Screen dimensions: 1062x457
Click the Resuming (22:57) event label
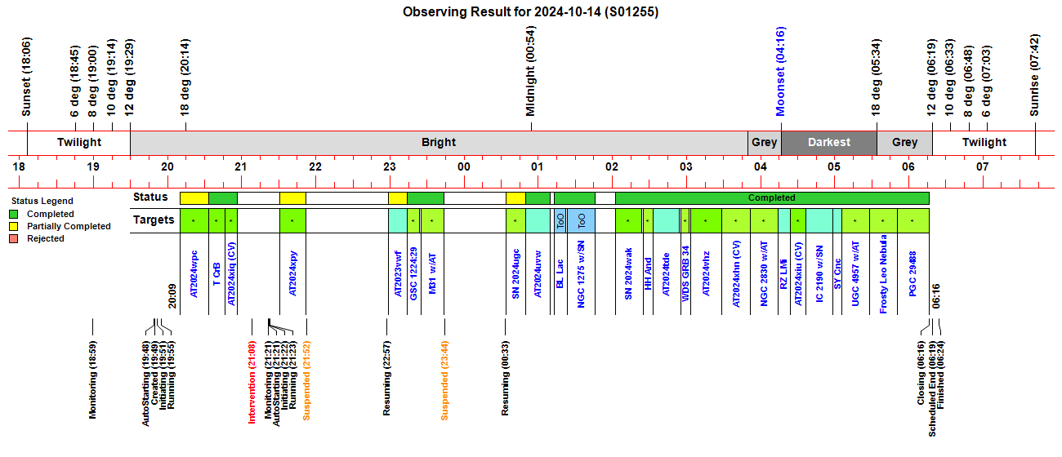point(387,378)
